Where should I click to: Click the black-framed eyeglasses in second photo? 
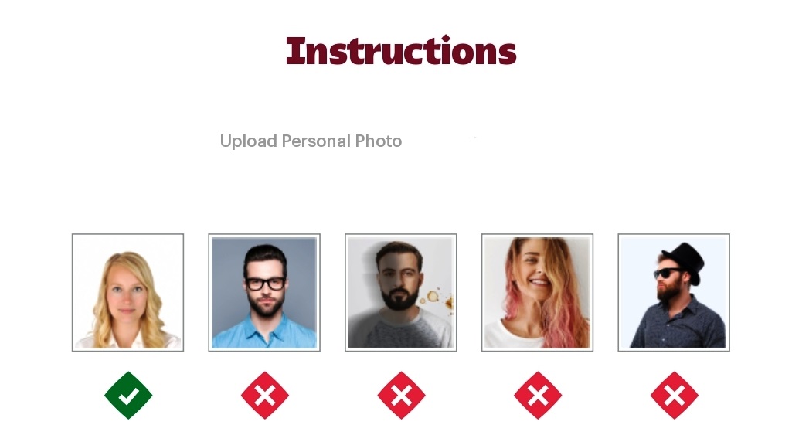(265, 284)
